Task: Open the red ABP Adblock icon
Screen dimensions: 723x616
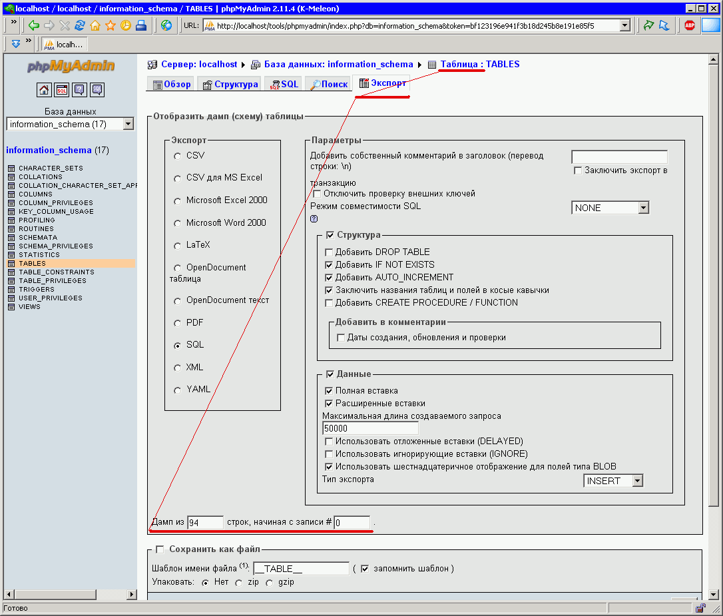Action: (x=690, y=25)
